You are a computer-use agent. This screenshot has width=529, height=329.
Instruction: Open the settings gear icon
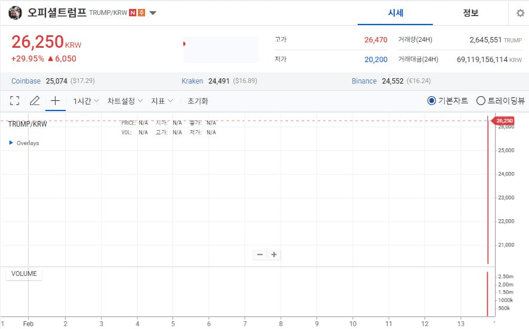click(x=520, y=13)
